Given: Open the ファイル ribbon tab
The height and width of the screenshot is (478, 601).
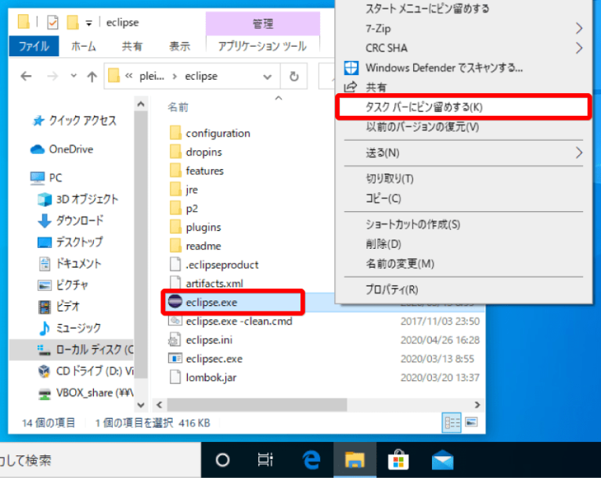Looking at the screenshot, I should (x=34, y=46).
